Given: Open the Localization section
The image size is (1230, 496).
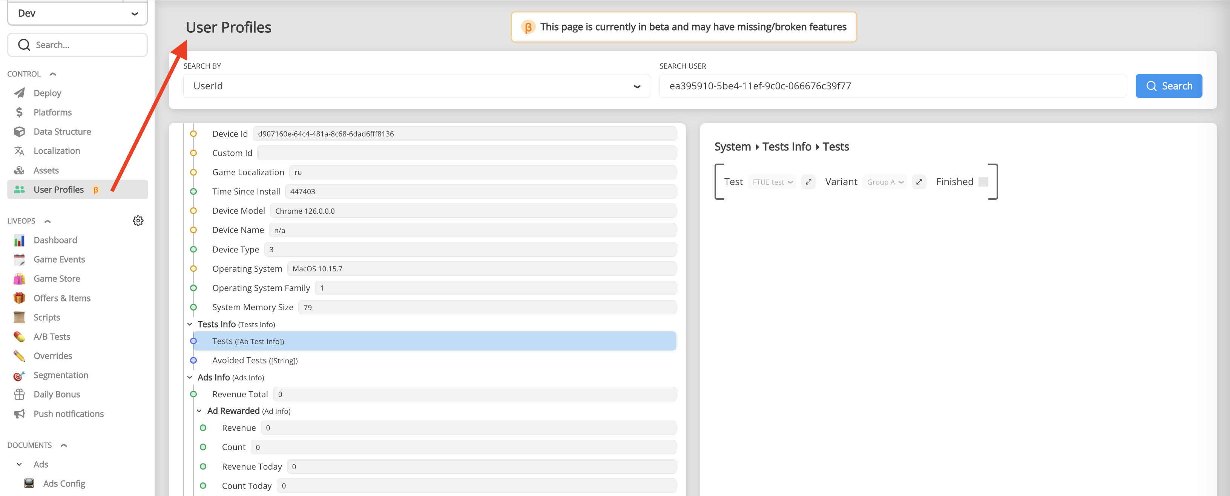Looking at the screenshot, I should [56, 150].
